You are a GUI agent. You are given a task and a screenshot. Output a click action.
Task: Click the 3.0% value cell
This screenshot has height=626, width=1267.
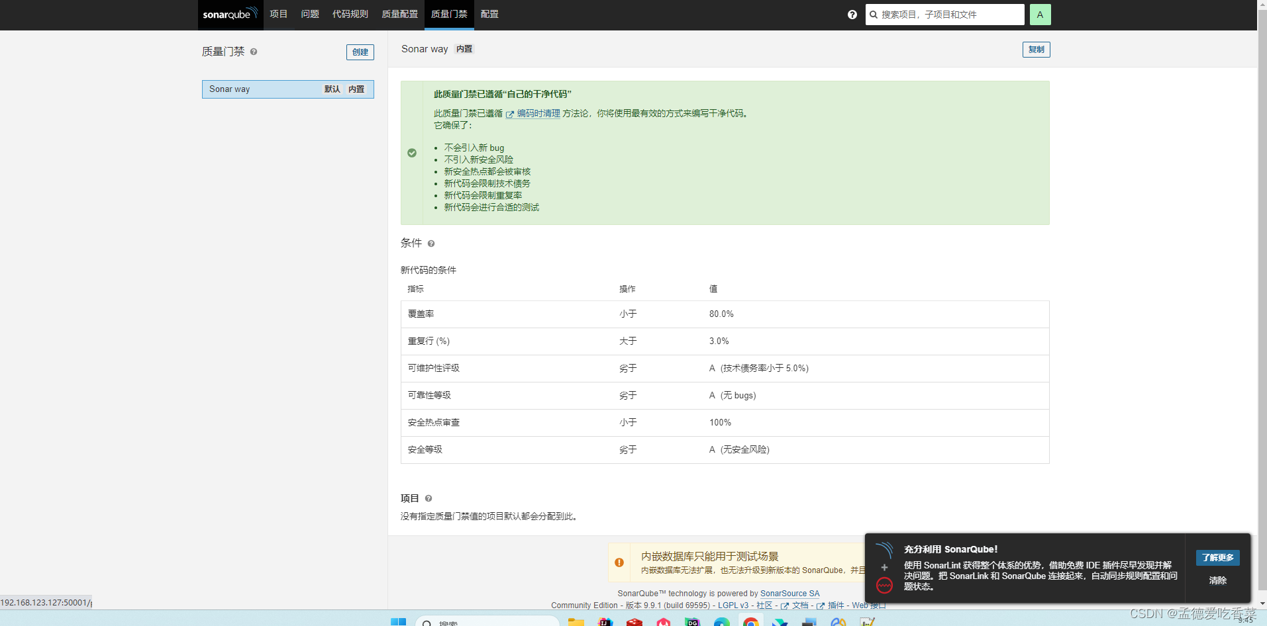(x=719, y=341)
